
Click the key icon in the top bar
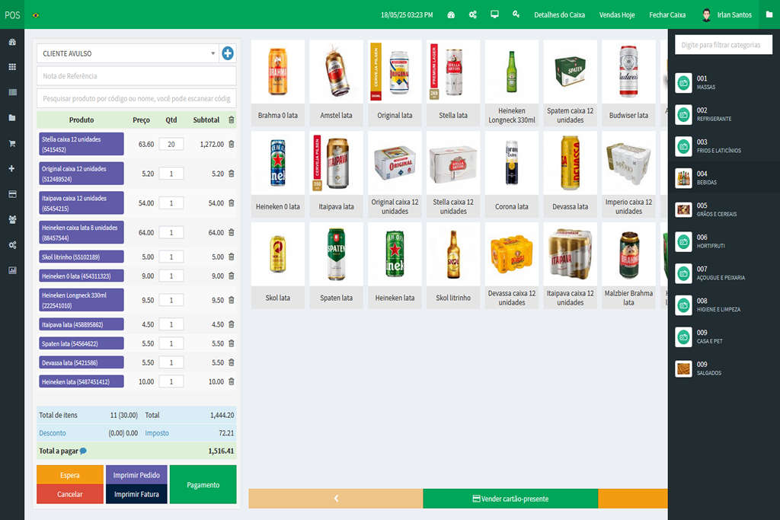point(516,14)
